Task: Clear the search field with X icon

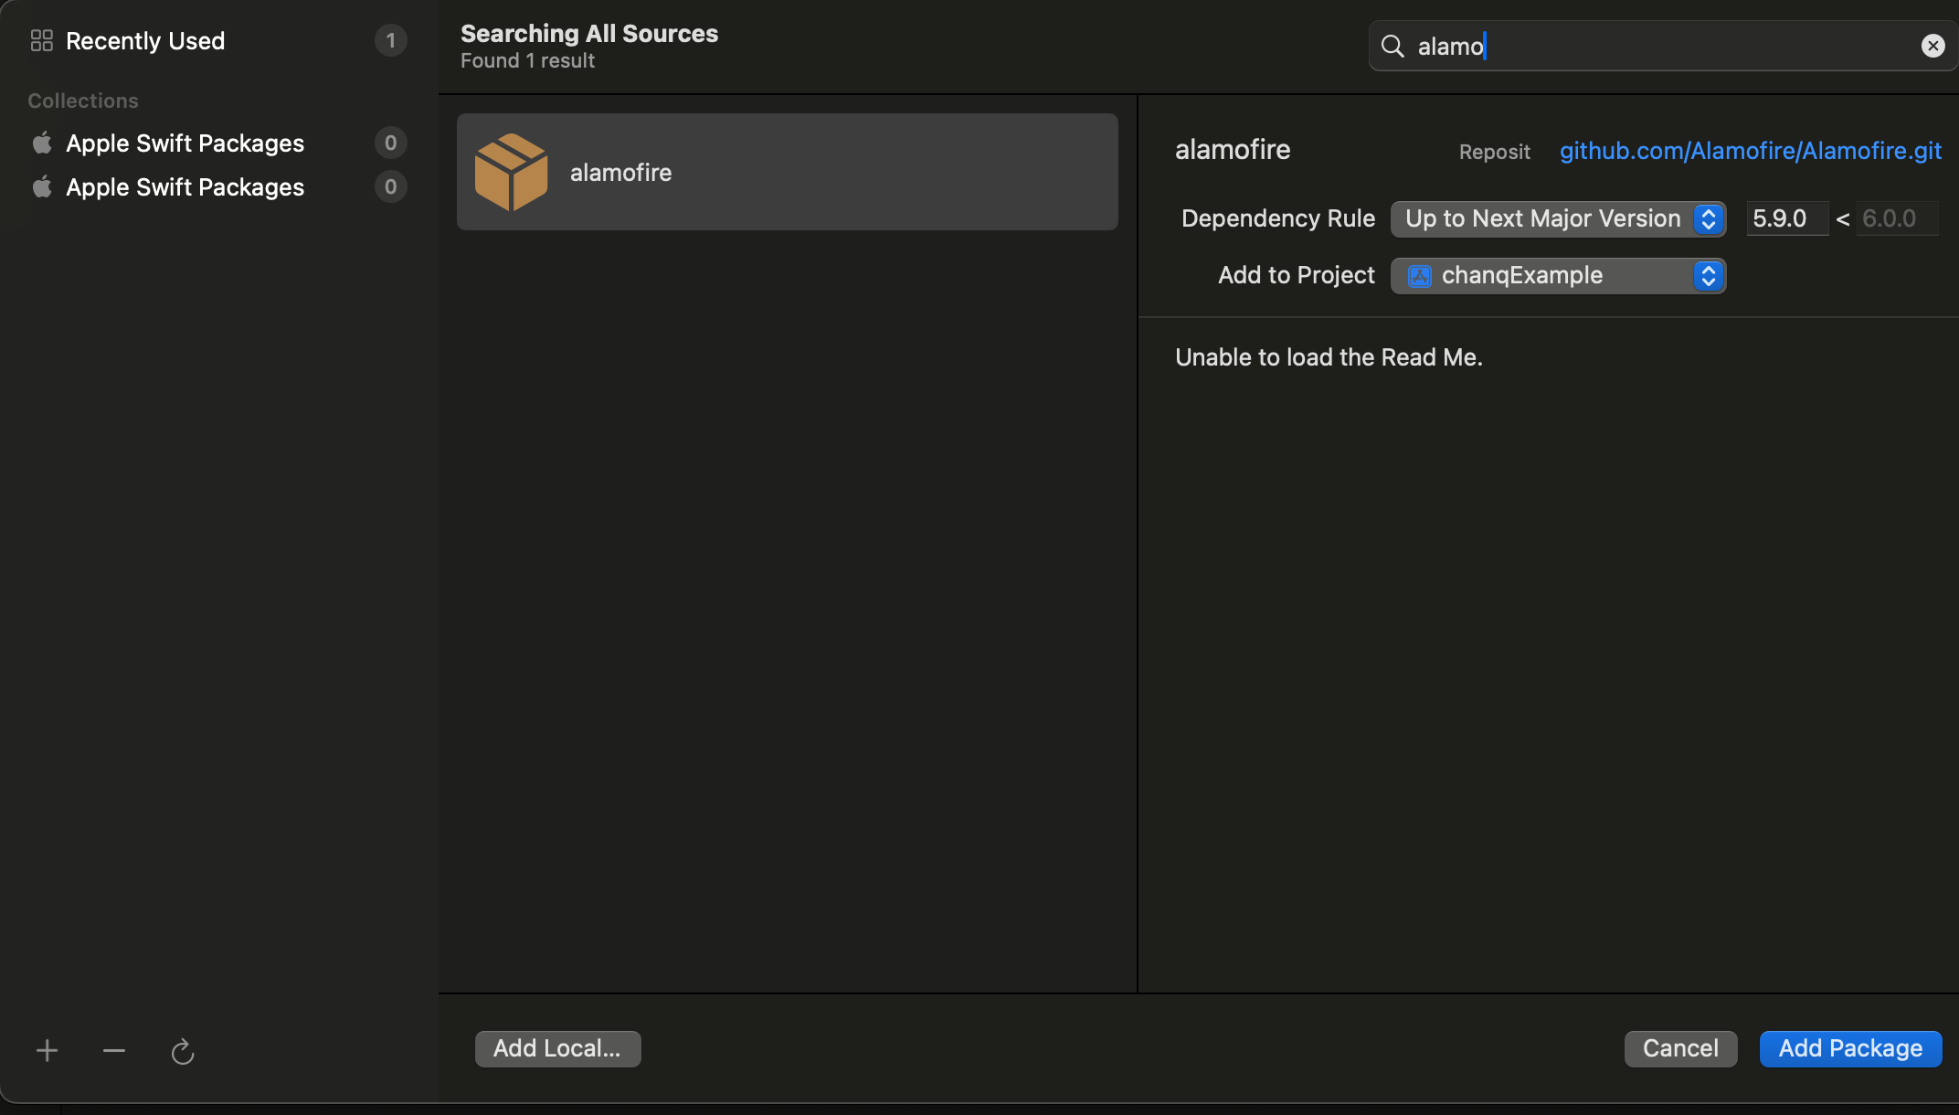Action: (x=1933, y=46)
